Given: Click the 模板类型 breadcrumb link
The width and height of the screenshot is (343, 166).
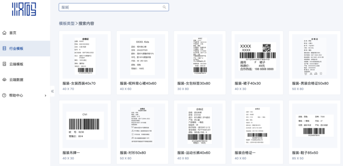Looking at the screenshot, I should pos(67,24).
